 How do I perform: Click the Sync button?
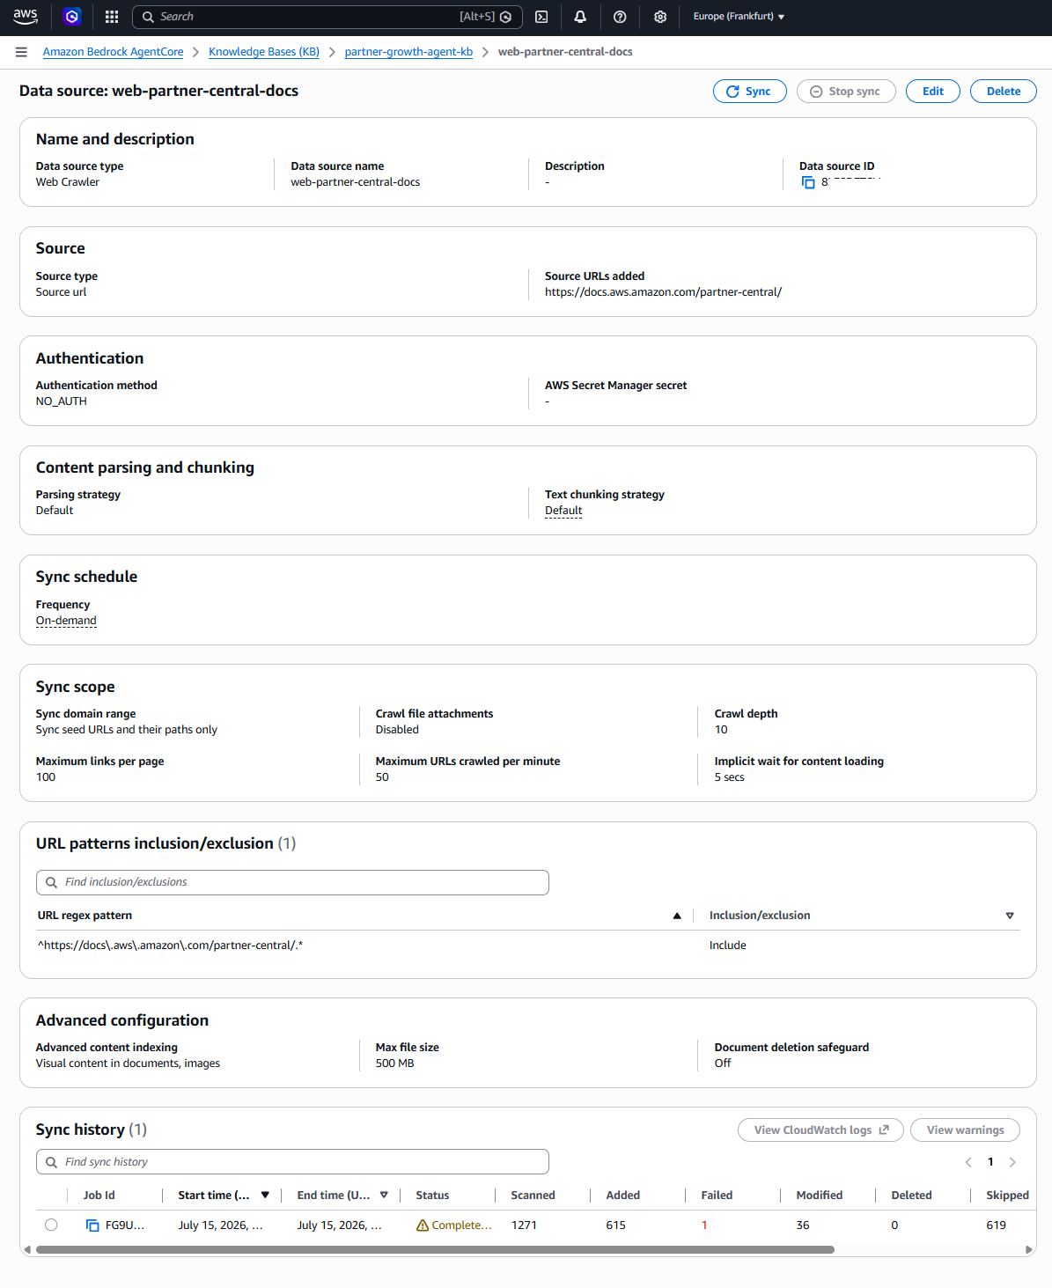[749, 92]
